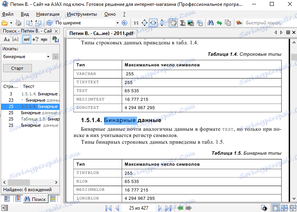Go to the first page
The image size is (297, 212).
[108, 208]
